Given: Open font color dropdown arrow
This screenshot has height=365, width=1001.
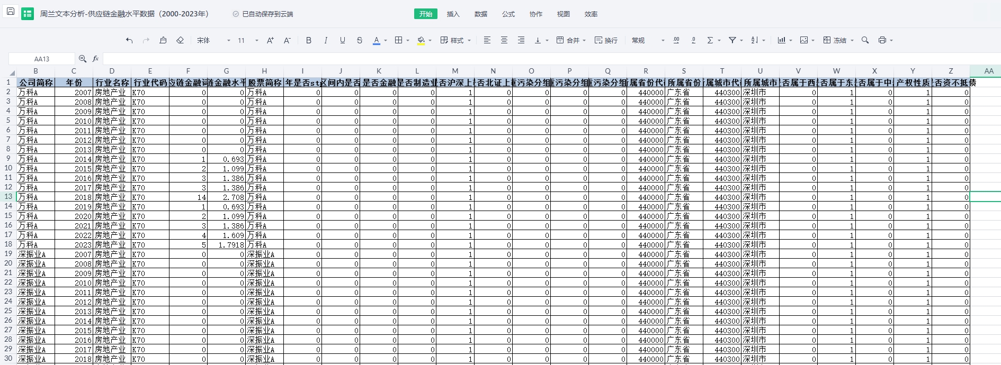Looking at the screenshot, I should (x=386, y=41).
